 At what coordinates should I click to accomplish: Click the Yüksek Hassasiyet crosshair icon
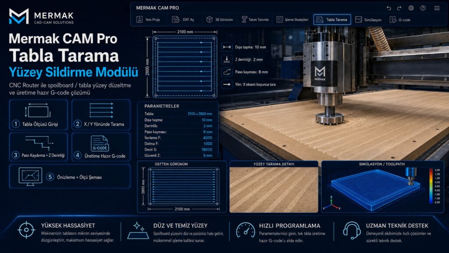coord(26,230)
